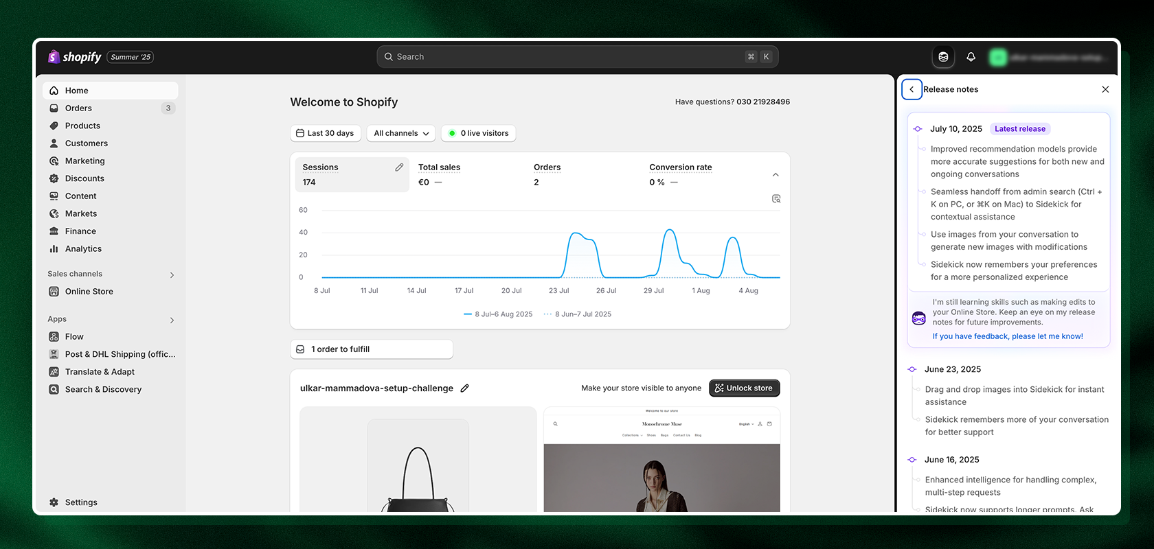1154x549 pixels.
Task: Click the 8 Jul–6 Aug 2025 legend entry
Action: 499,314
